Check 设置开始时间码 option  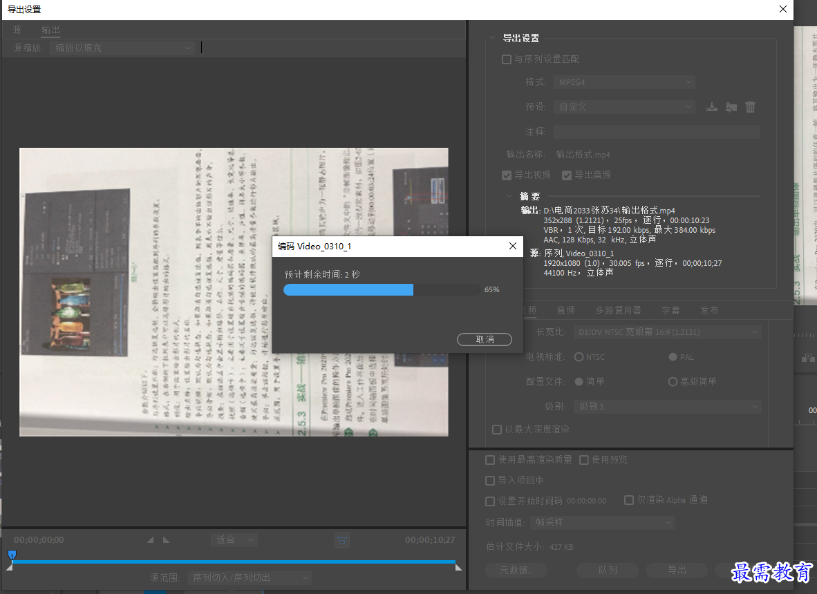490,501
